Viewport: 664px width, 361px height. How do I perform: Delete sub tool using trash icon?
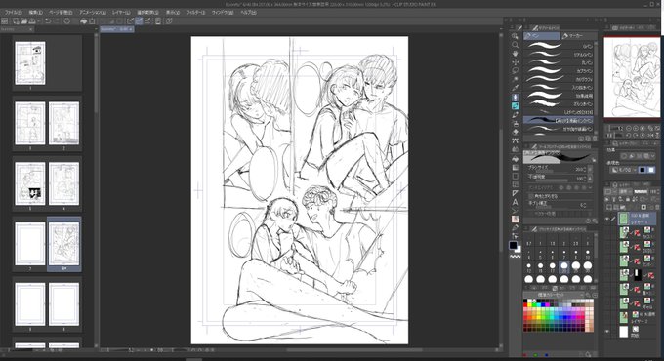[595, 139]
